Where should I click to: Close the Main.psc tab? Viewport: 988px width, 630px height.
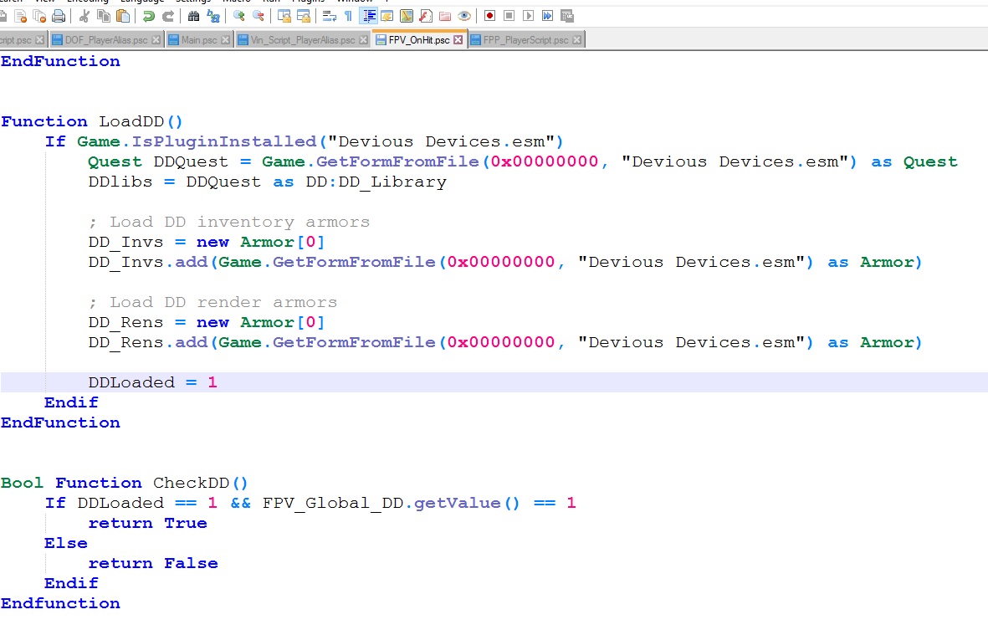(x=226, y=39)
